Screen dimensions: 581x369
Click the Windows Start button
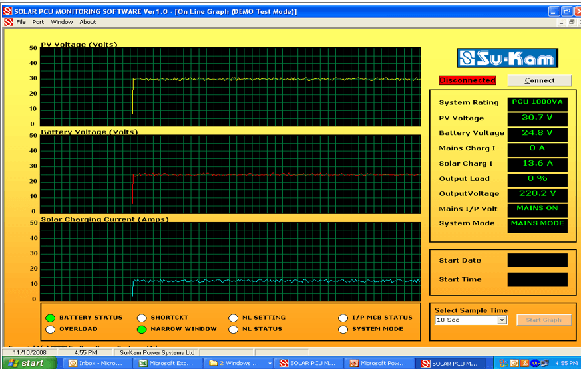[25, 363]
